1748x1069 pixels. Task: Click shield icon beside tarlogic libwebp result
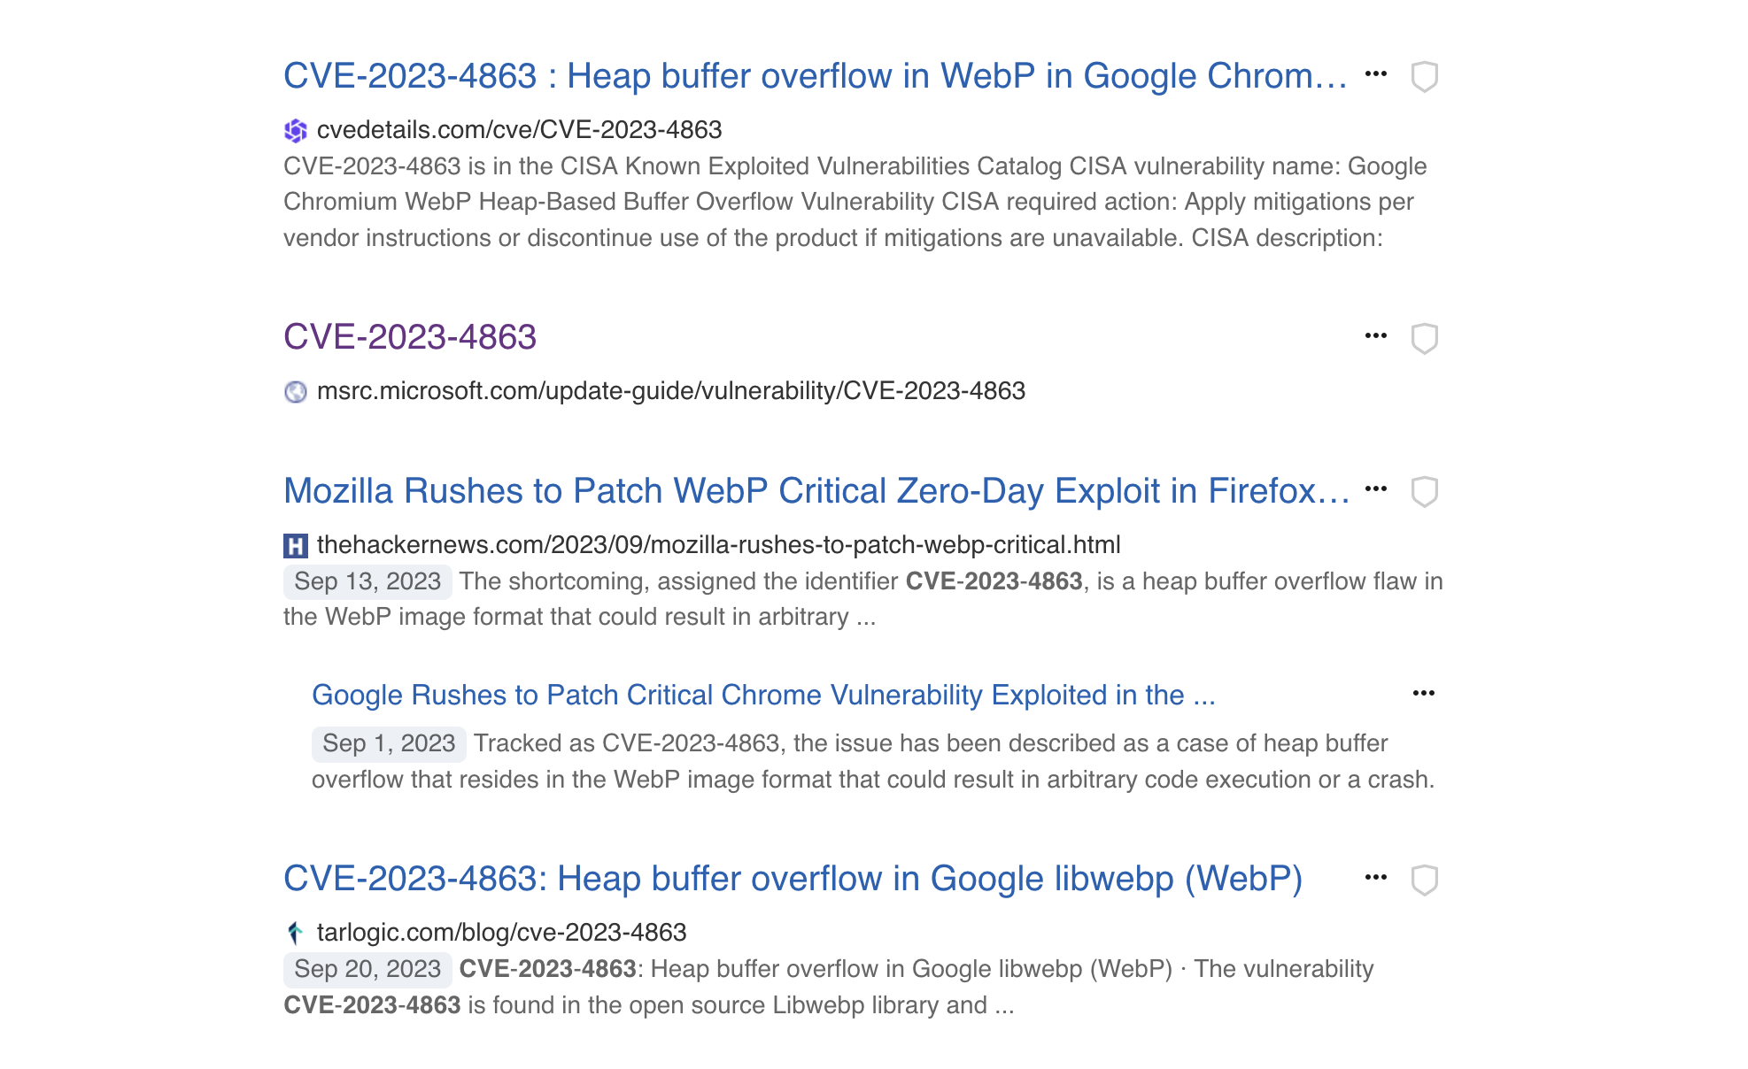click(1424, 880)
